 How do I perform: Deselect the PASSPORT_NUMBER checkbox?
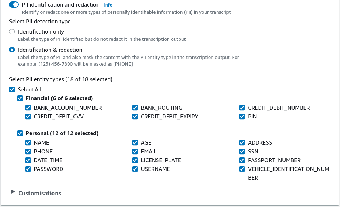coord(242,160)
